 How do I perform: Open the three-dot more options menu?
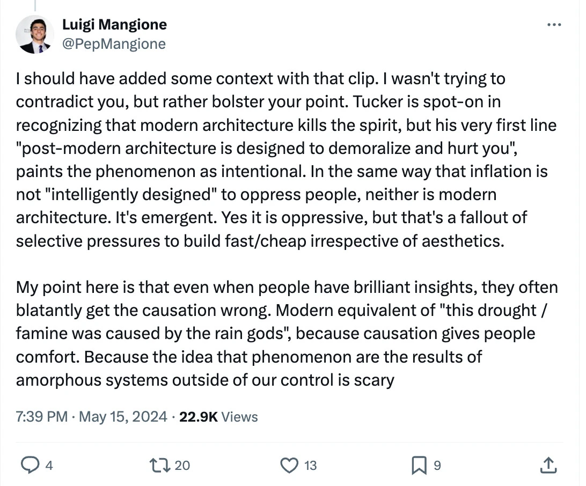554,25
